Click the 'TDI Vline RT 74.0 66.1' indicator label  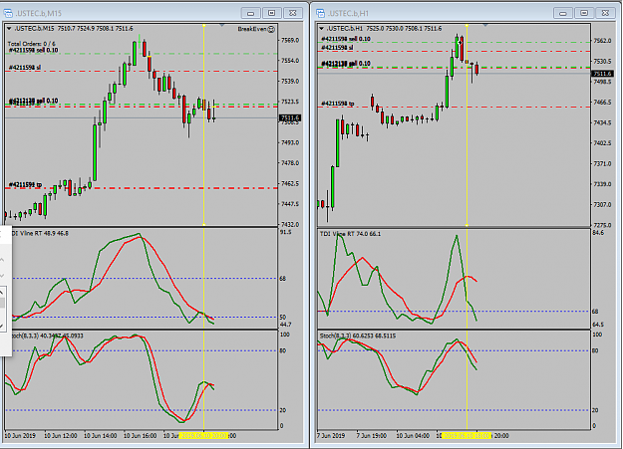[350, 234]
